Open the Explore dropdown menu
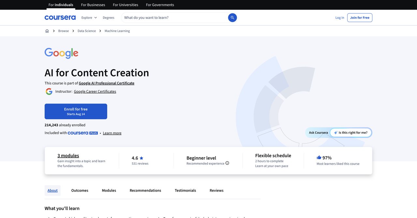 89,18
